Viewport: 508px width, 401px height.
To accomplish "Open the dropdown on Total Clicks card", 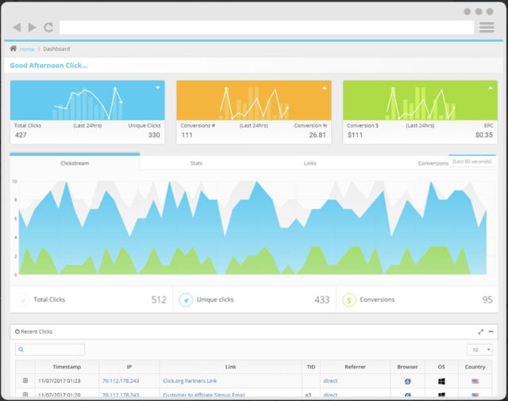I will tap(158, 87).
